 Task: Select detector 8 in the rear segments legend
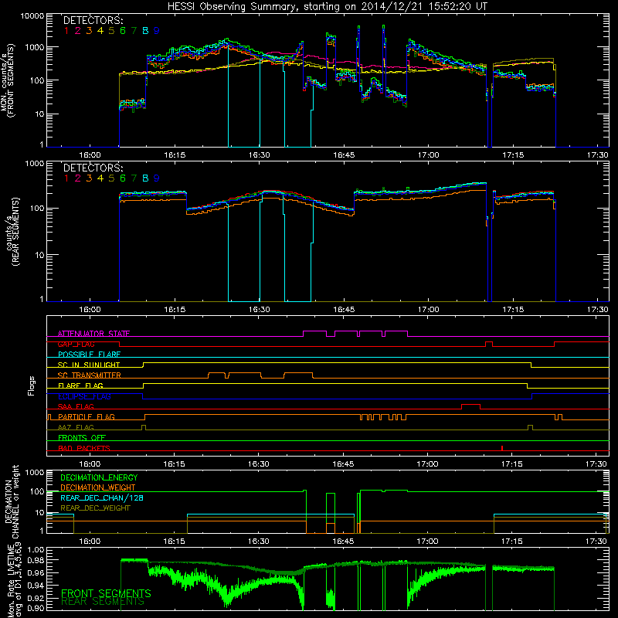145,178
